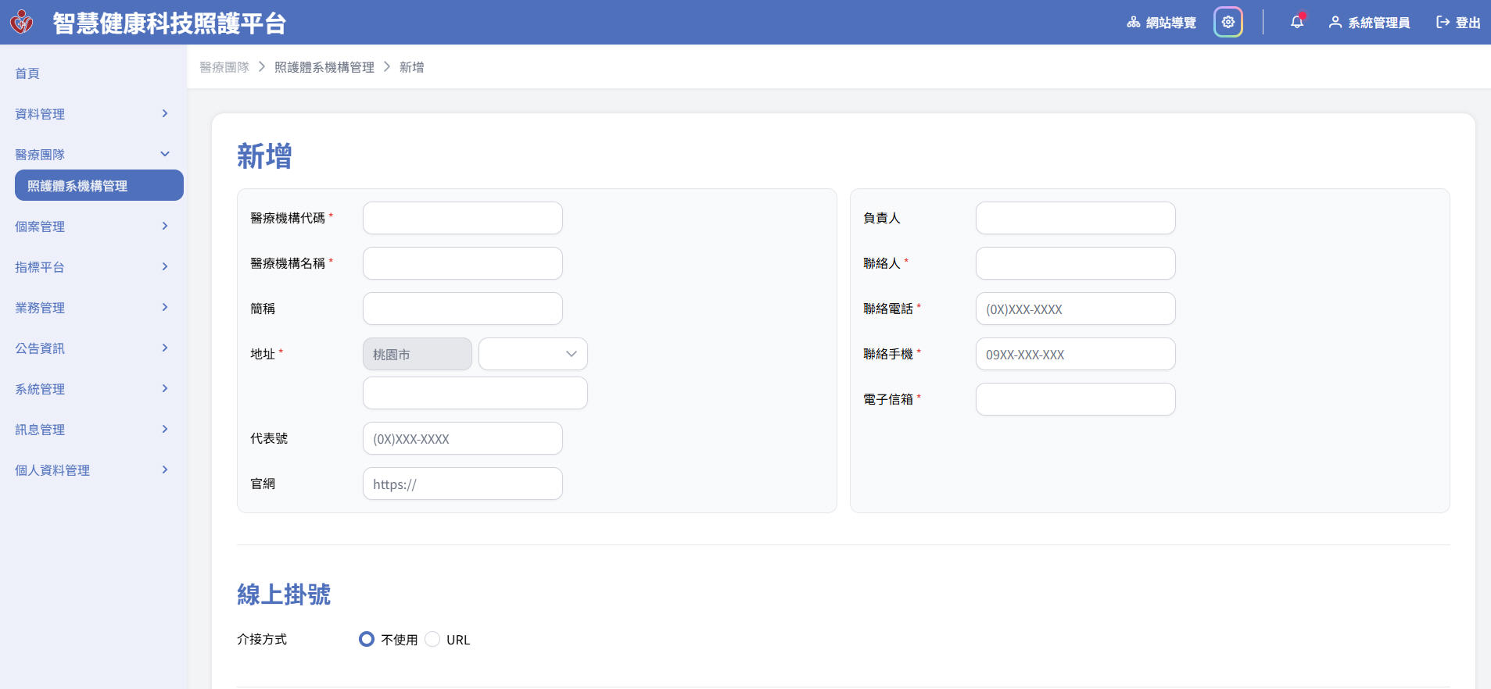Open the district dropdown beside 桃園市
1491x689 pixels.
[532, 354]
